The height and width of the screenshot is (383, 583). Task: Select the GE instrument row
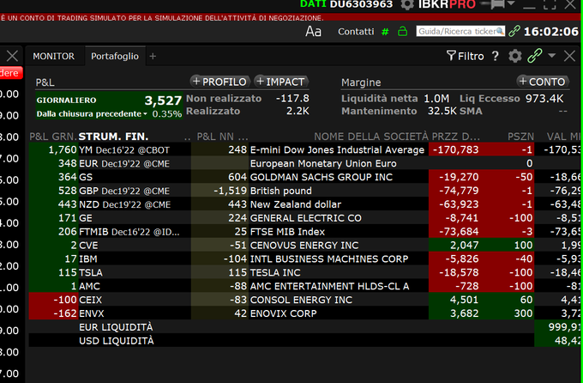305,218
